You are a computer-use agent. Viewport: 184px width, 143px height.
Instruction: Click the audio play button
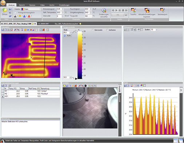[116, 10]
